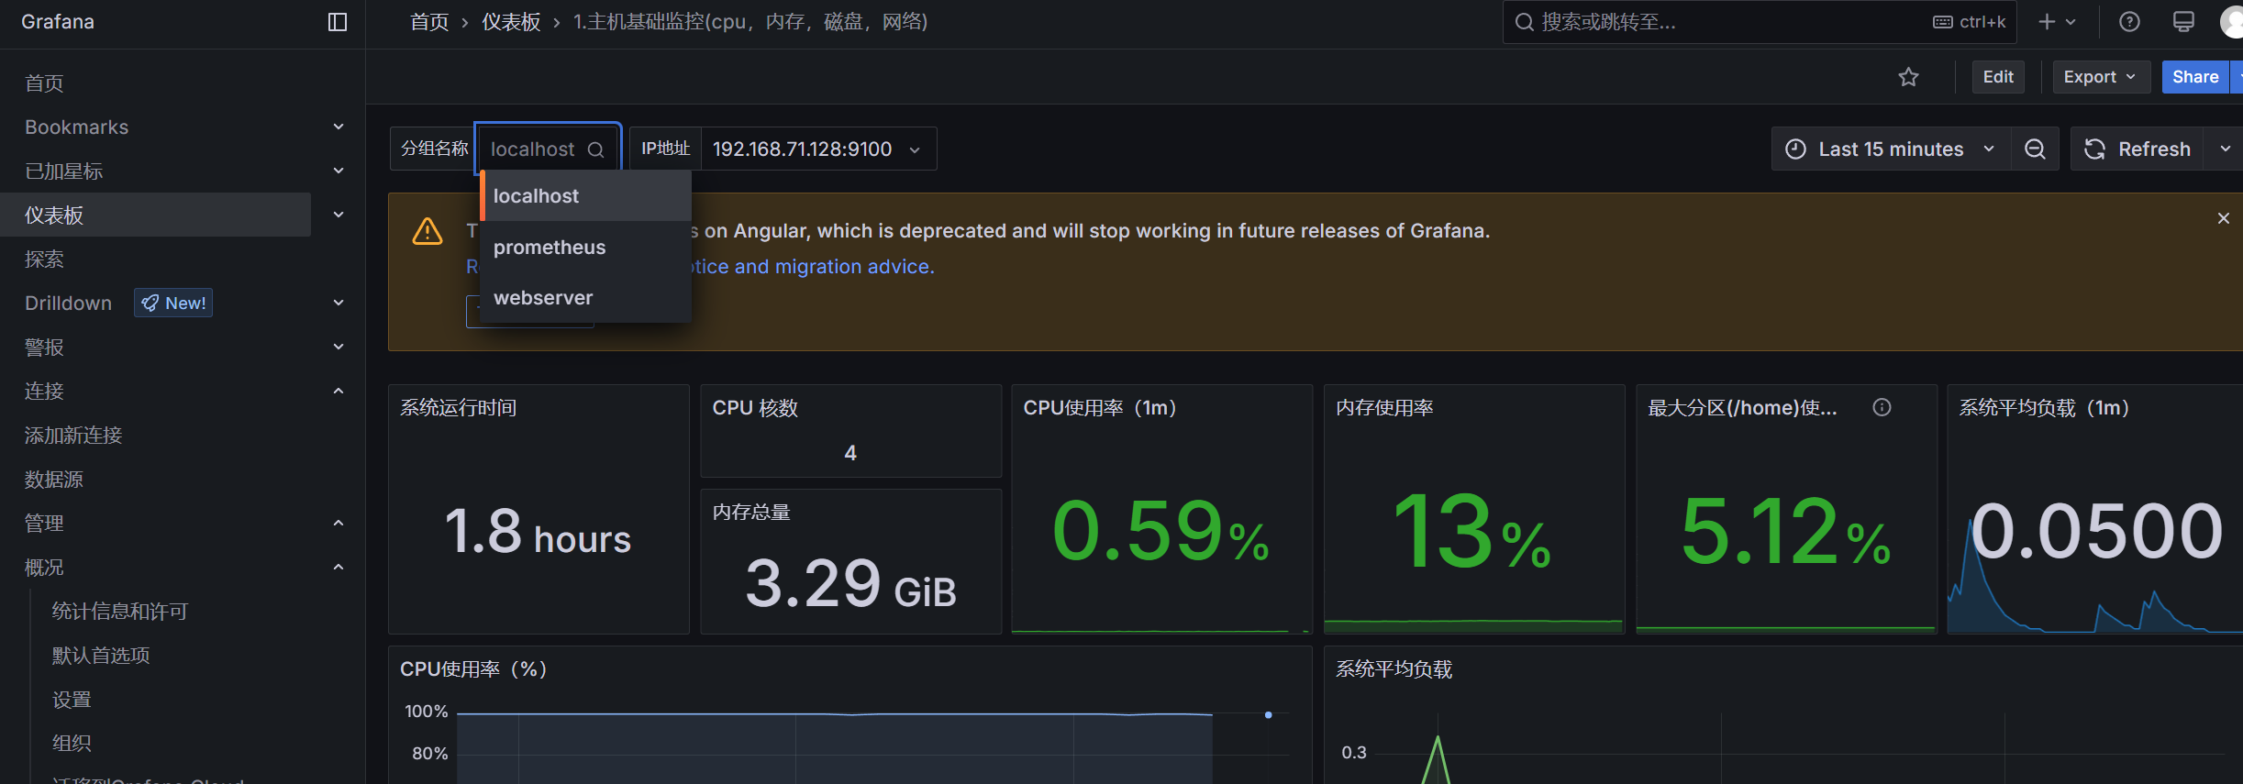This screenshot has height=784, width=2243.
Task: Open the Last 15 minutes time picker
Action: [1891, 149]
